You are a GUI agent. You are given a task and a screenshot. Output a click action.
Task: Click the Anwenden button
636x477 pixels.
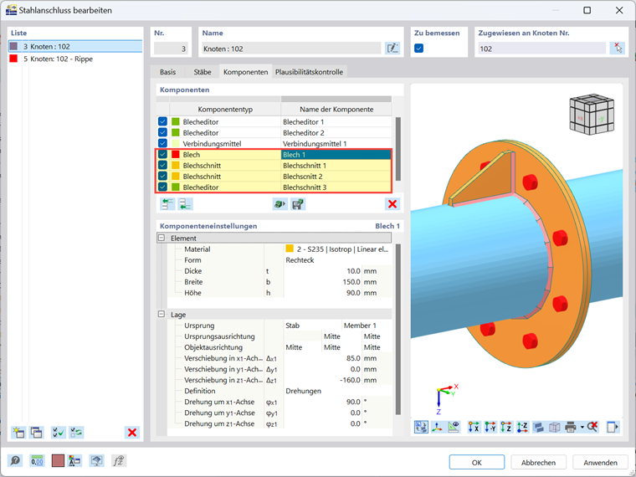[x=600, y=463]
